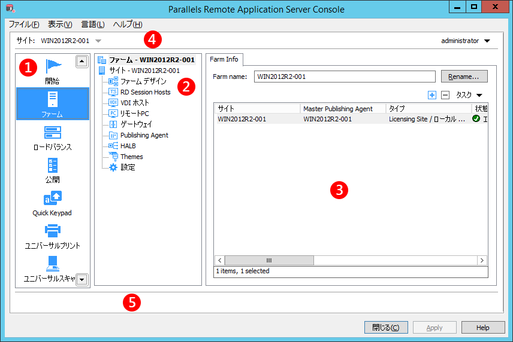The image size is (513, 342).
Task: Open the ファイル(F) menu
Action: pos(24,25)
